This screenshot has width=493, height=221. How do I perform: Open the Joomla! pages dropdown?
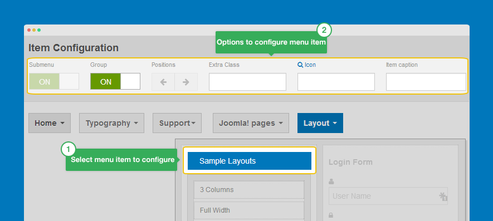pos(251,123)
